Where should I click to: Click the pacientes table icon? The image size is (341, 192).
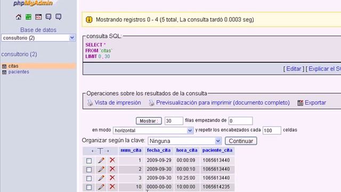pos(4,72)
